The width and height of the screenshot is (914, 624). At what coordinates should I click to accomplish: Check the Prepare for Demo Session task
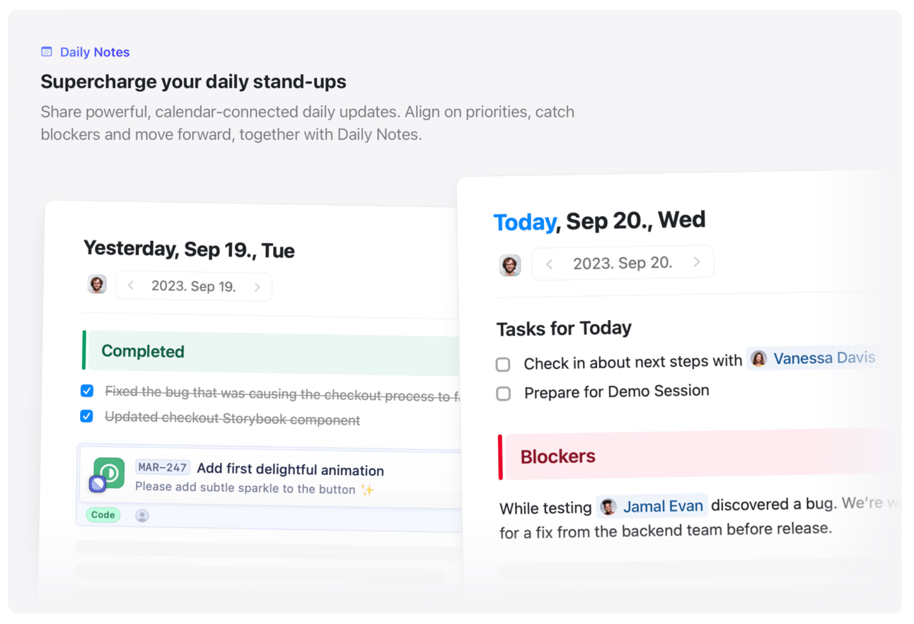point(504,394)
